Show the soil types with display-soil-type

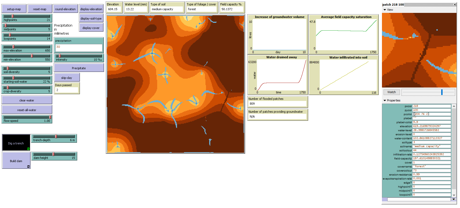[91, 19]
